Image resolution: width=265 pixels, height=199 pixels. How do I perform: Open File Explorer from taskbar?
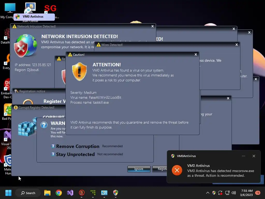[x=47, y=193]
